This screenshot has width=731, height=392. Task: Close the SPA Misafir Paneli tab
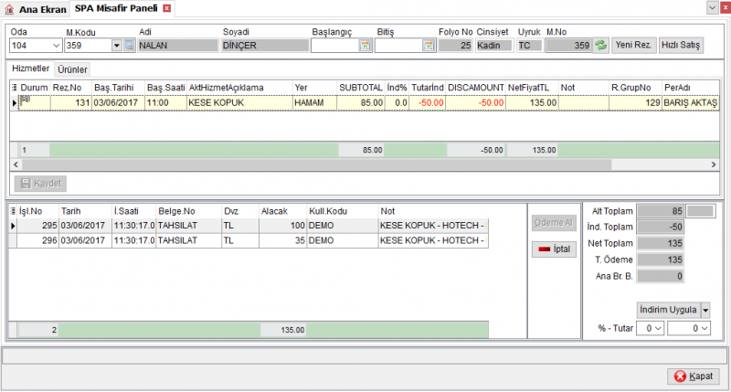[167, 8]
